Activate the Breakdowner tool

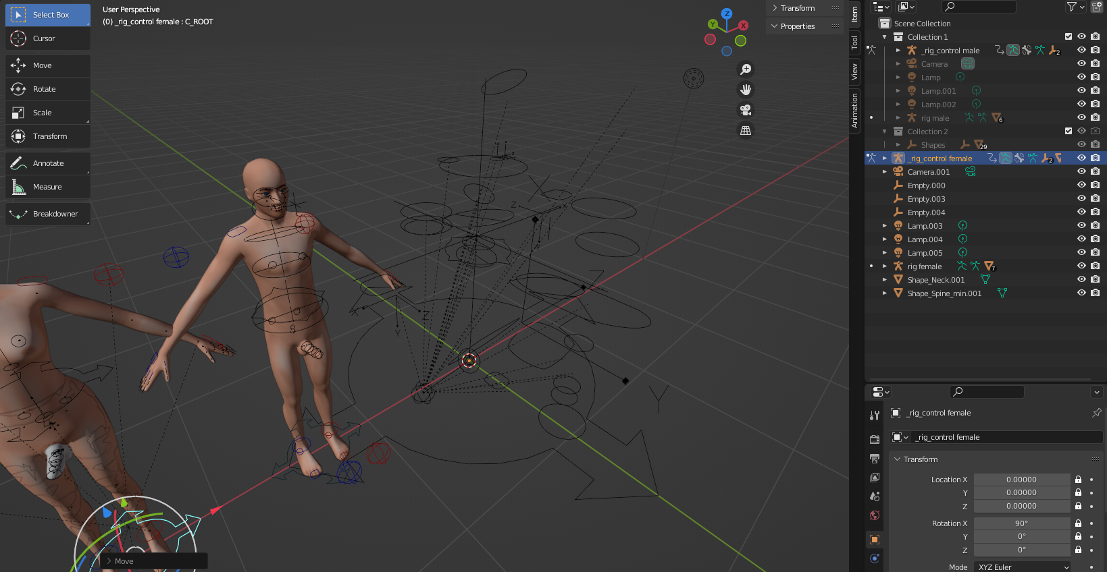pos(47,214)
